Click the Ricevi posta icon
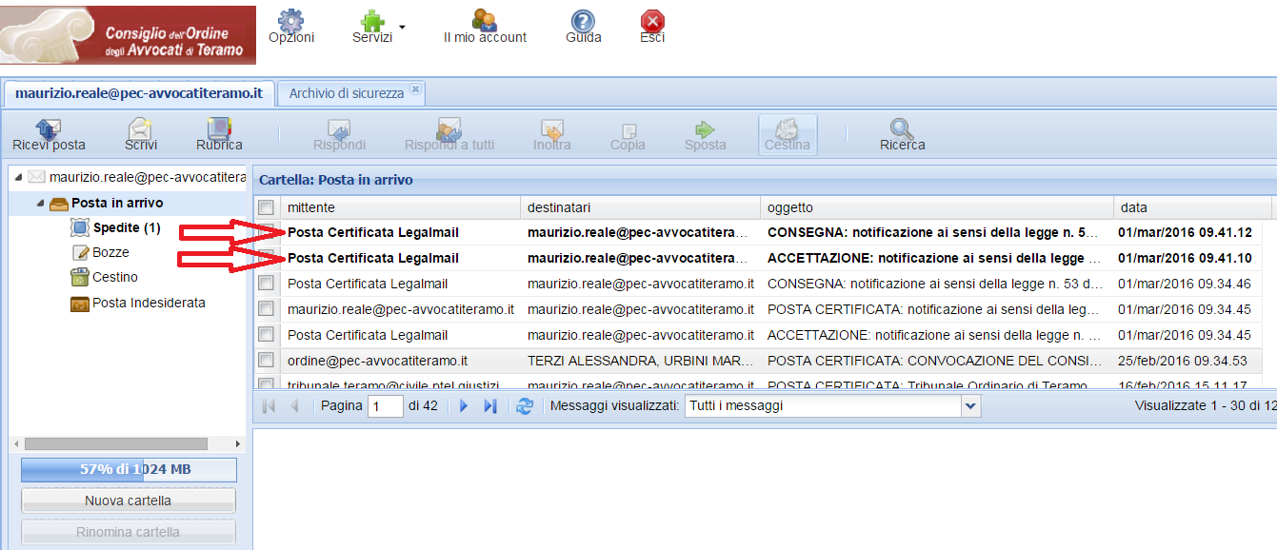The height and width of the screenshot is (550, 1277). 49,128
